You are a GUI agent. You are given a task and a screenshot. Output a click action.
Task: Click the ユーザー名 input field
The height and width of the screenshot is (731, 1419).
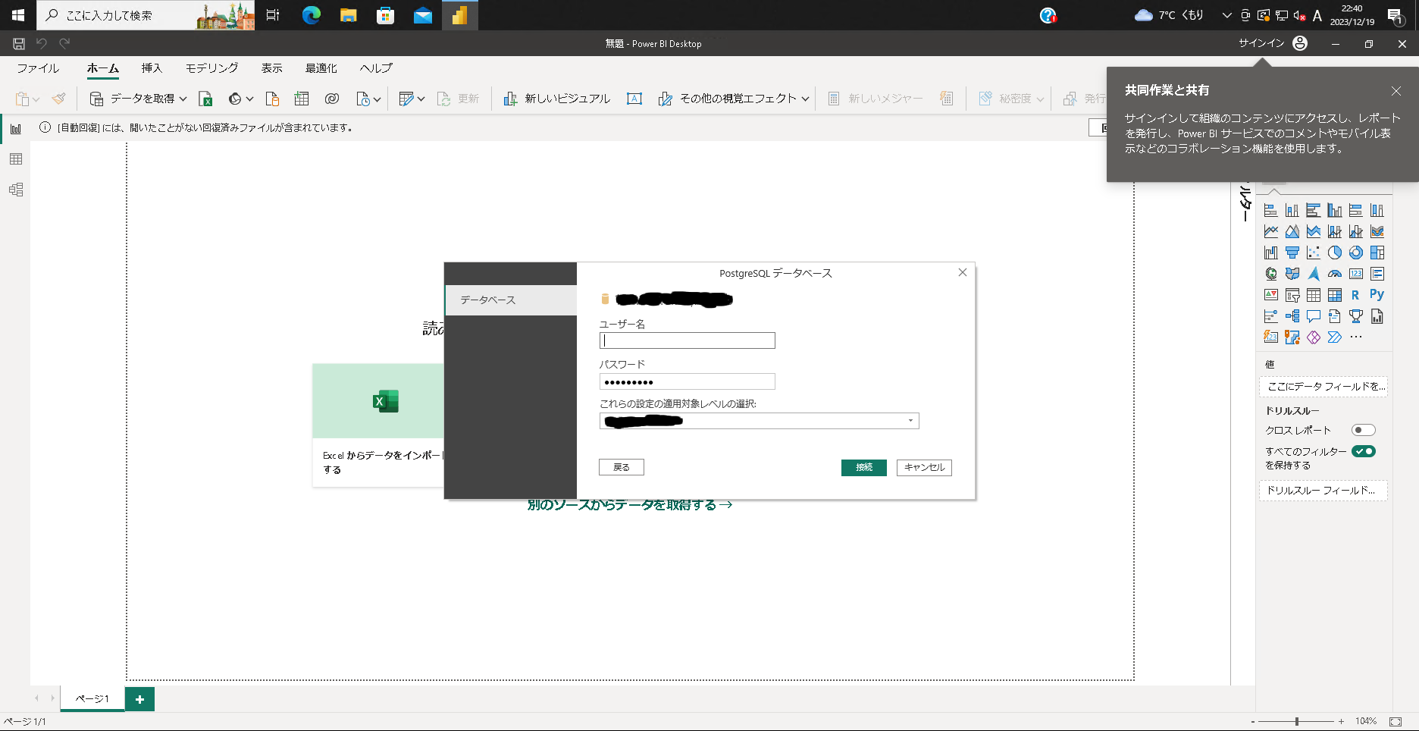[x=687, y=340]
